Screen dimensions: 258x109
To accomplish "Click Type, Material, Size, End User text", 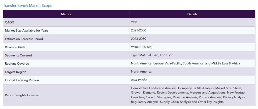I will (152, 55).
